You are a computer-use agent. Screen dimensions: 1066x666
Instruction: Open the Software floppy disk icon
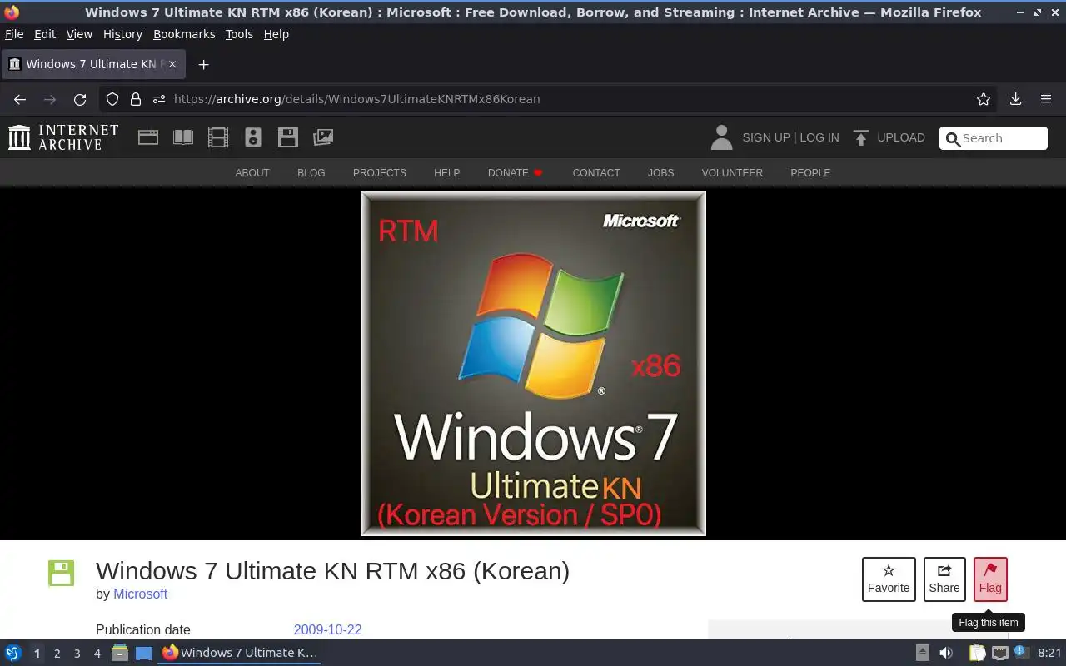coord(288,137)
